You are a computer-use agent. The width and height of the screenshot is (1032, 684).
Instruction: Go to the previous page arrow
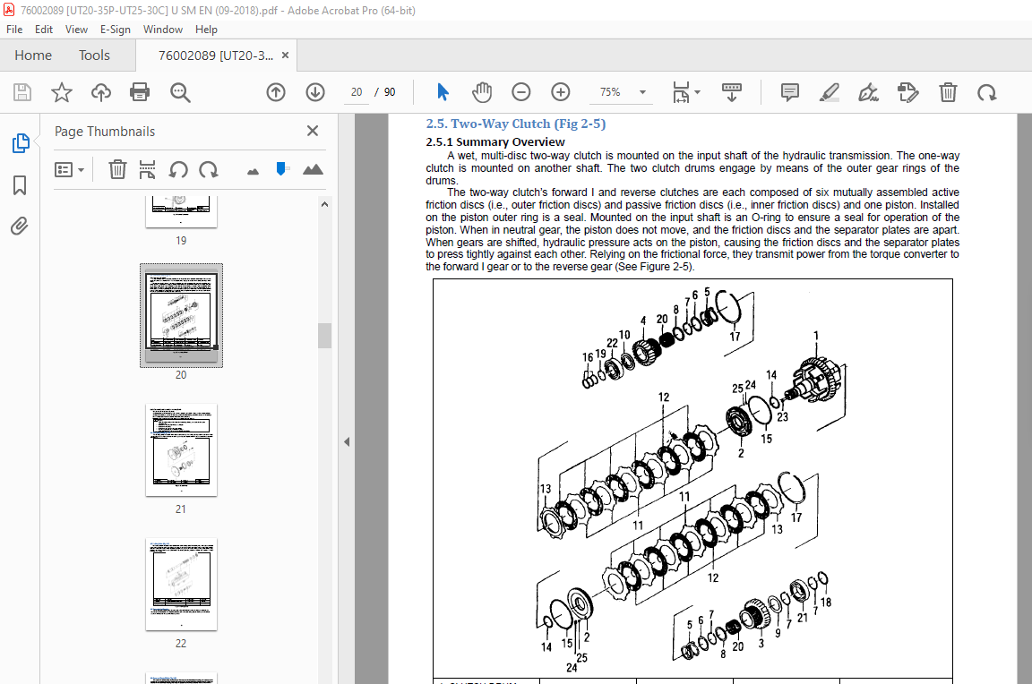tap(276, 92)
